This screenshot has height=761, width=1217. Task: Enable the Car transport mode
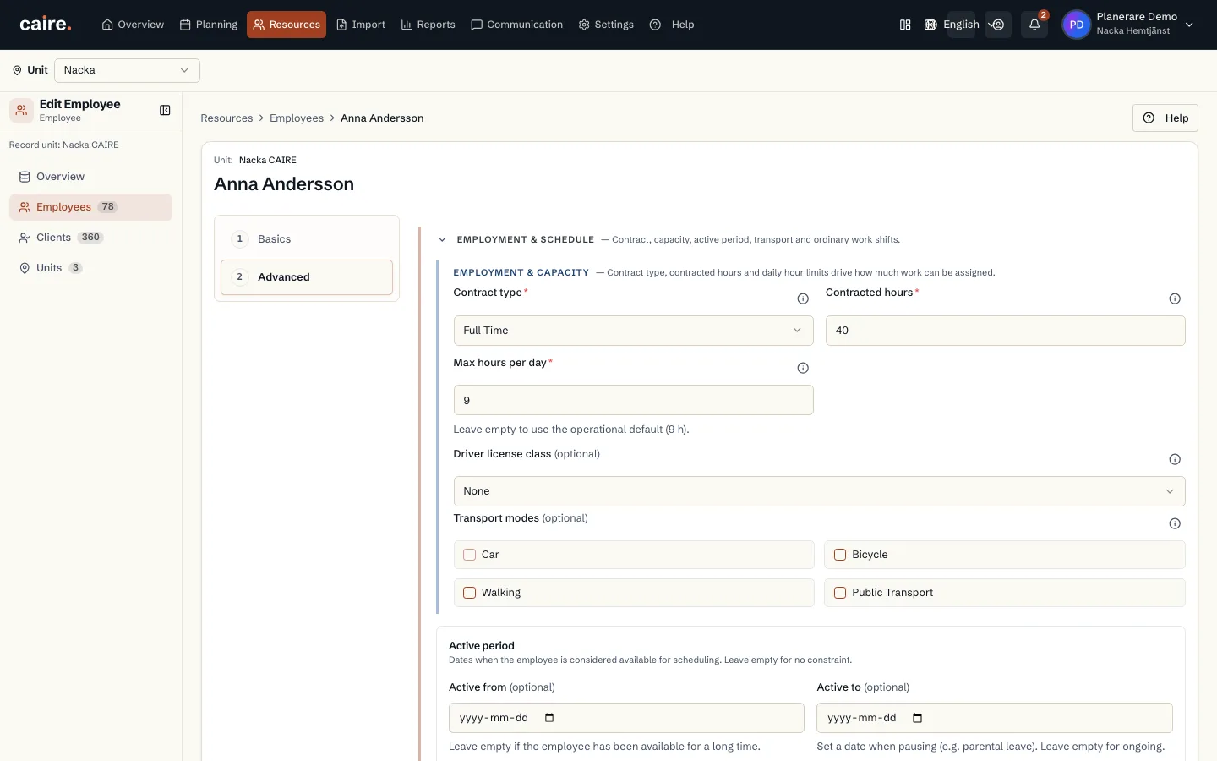(x=470, y=555)
